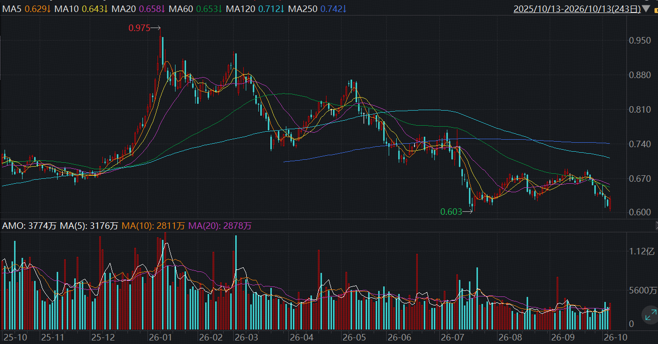Viewport: 658px width, 344px height.
Task: Click the 0.810 price axis label
Action: tap(640, 110)
